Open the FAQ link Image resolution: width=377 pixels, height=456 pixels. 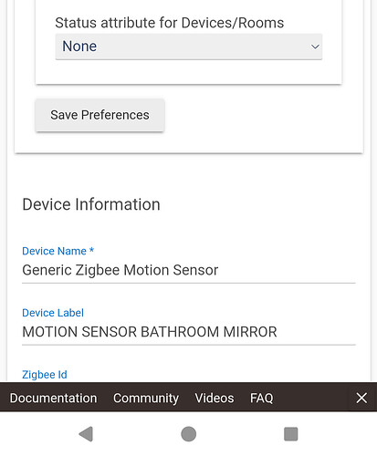(x=261, y=398)
